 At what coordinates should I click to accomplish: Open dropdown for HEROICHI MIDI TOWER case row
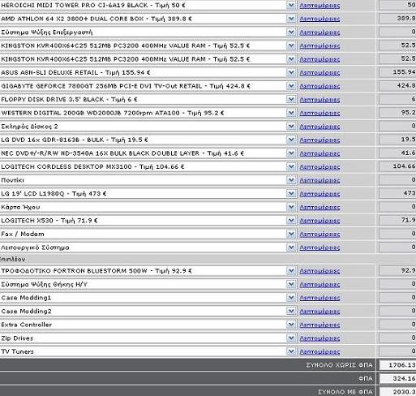pos(291,6)
